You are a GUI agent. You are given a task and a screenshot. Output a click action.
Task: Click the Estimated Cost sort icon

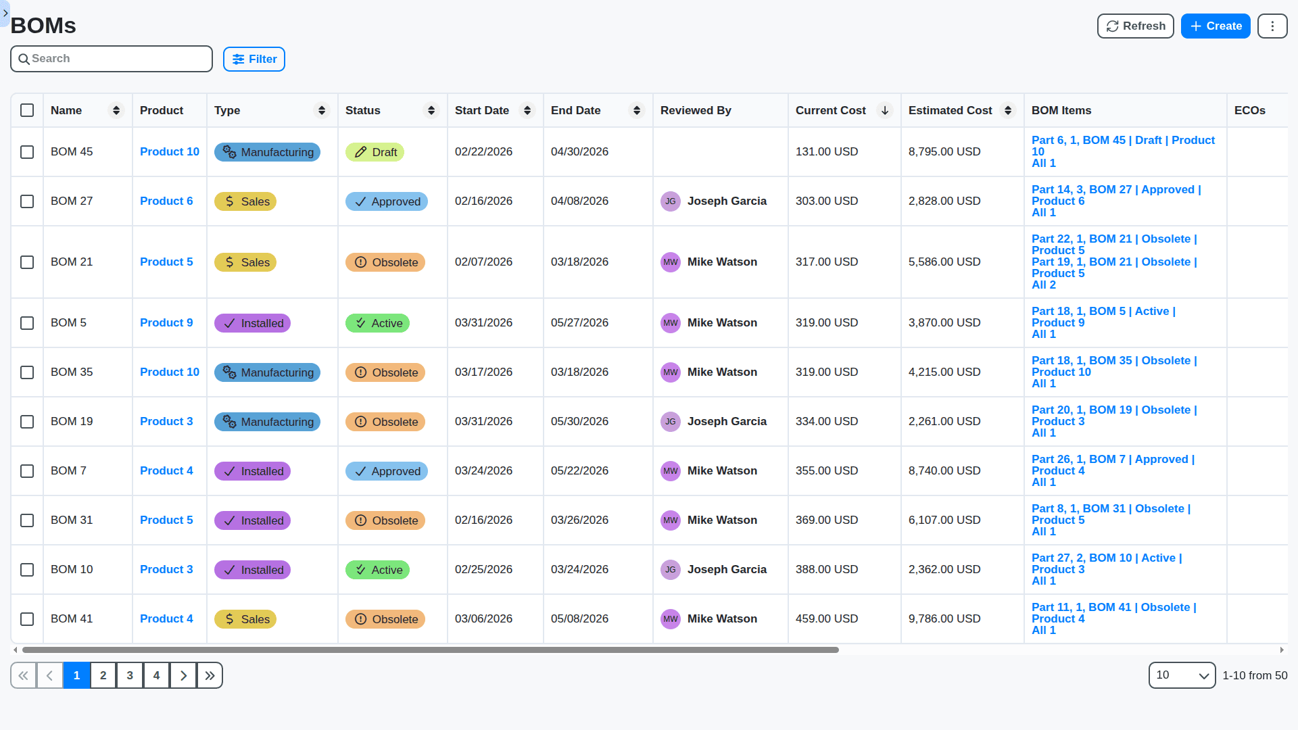coord(1007,110)
